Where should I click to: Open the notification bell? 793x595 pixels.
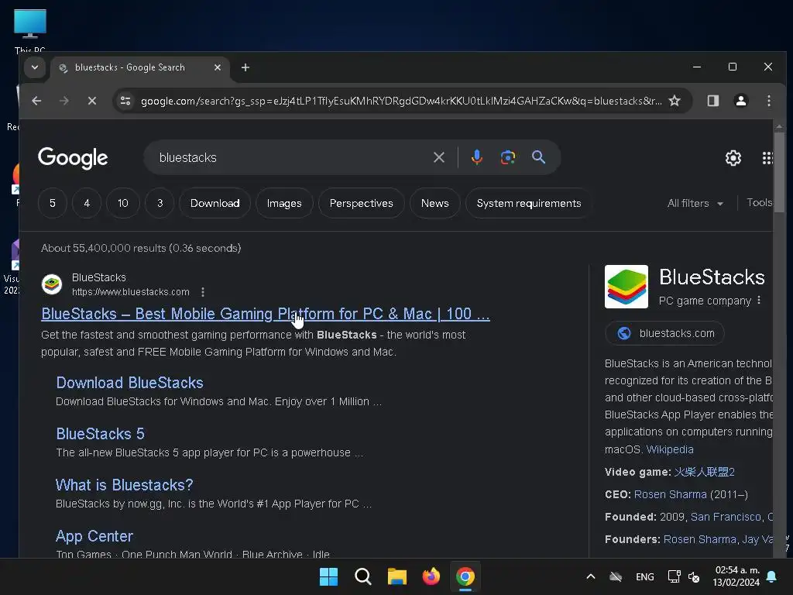[x=772, y=576]
